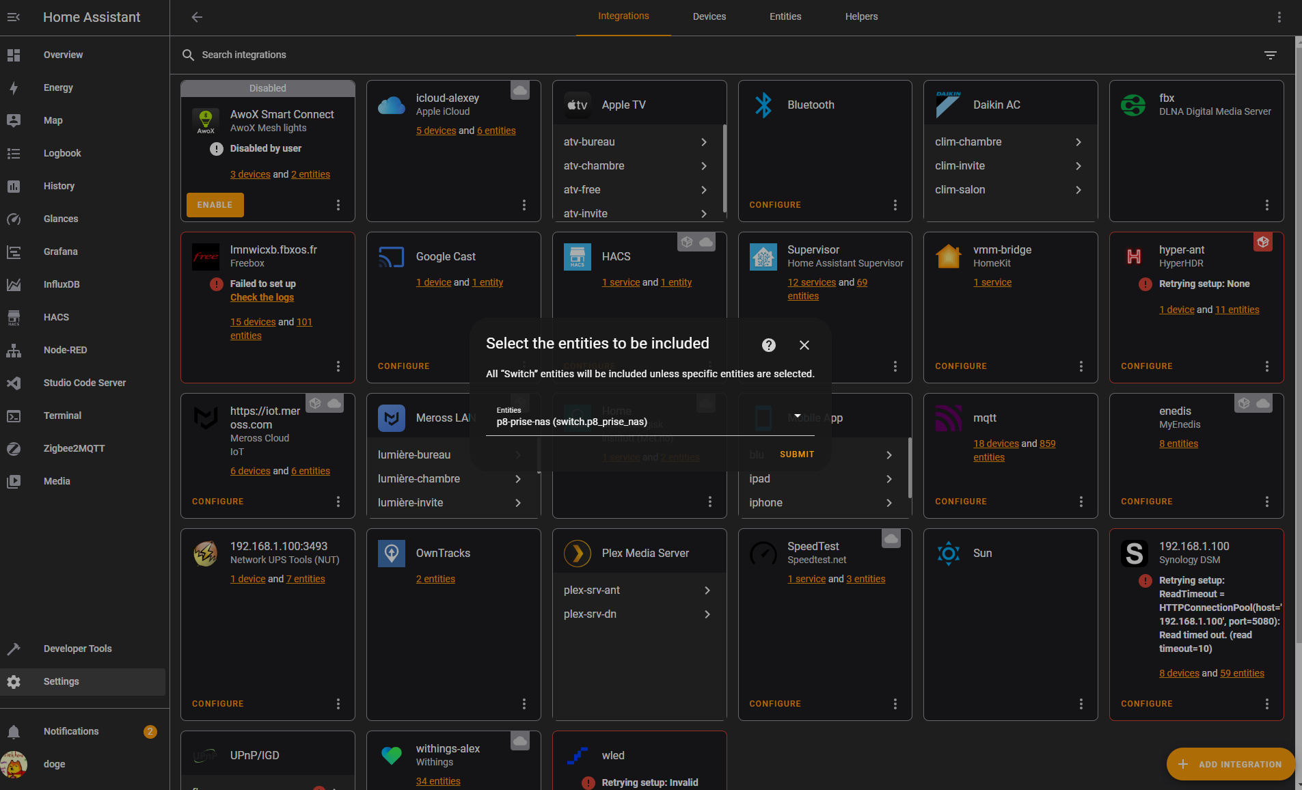Configure the Bluetooth integration
The height and width of the screenshot is (790, 1302).
(775, 205)
